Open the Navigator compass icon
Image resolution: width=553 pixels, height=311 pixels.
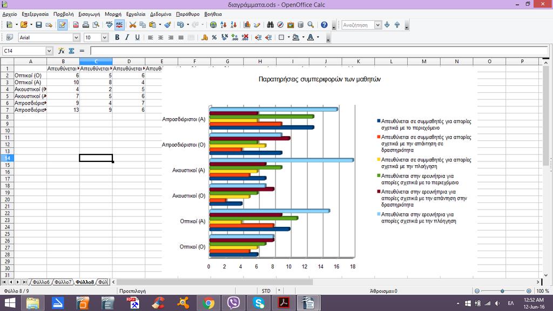(x=280, y=25)
